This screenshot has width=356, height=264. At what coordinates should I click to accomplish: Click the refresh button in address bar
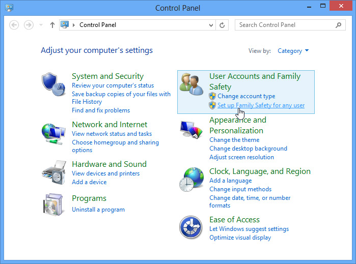point(222,25)
